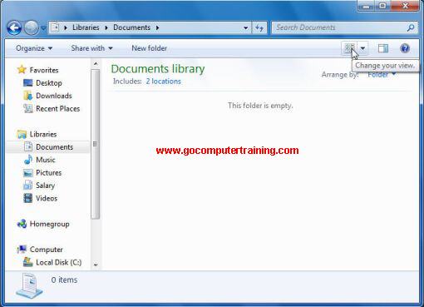
Task: Click the Desktop icon in sidebar
Action: [28, 83]
